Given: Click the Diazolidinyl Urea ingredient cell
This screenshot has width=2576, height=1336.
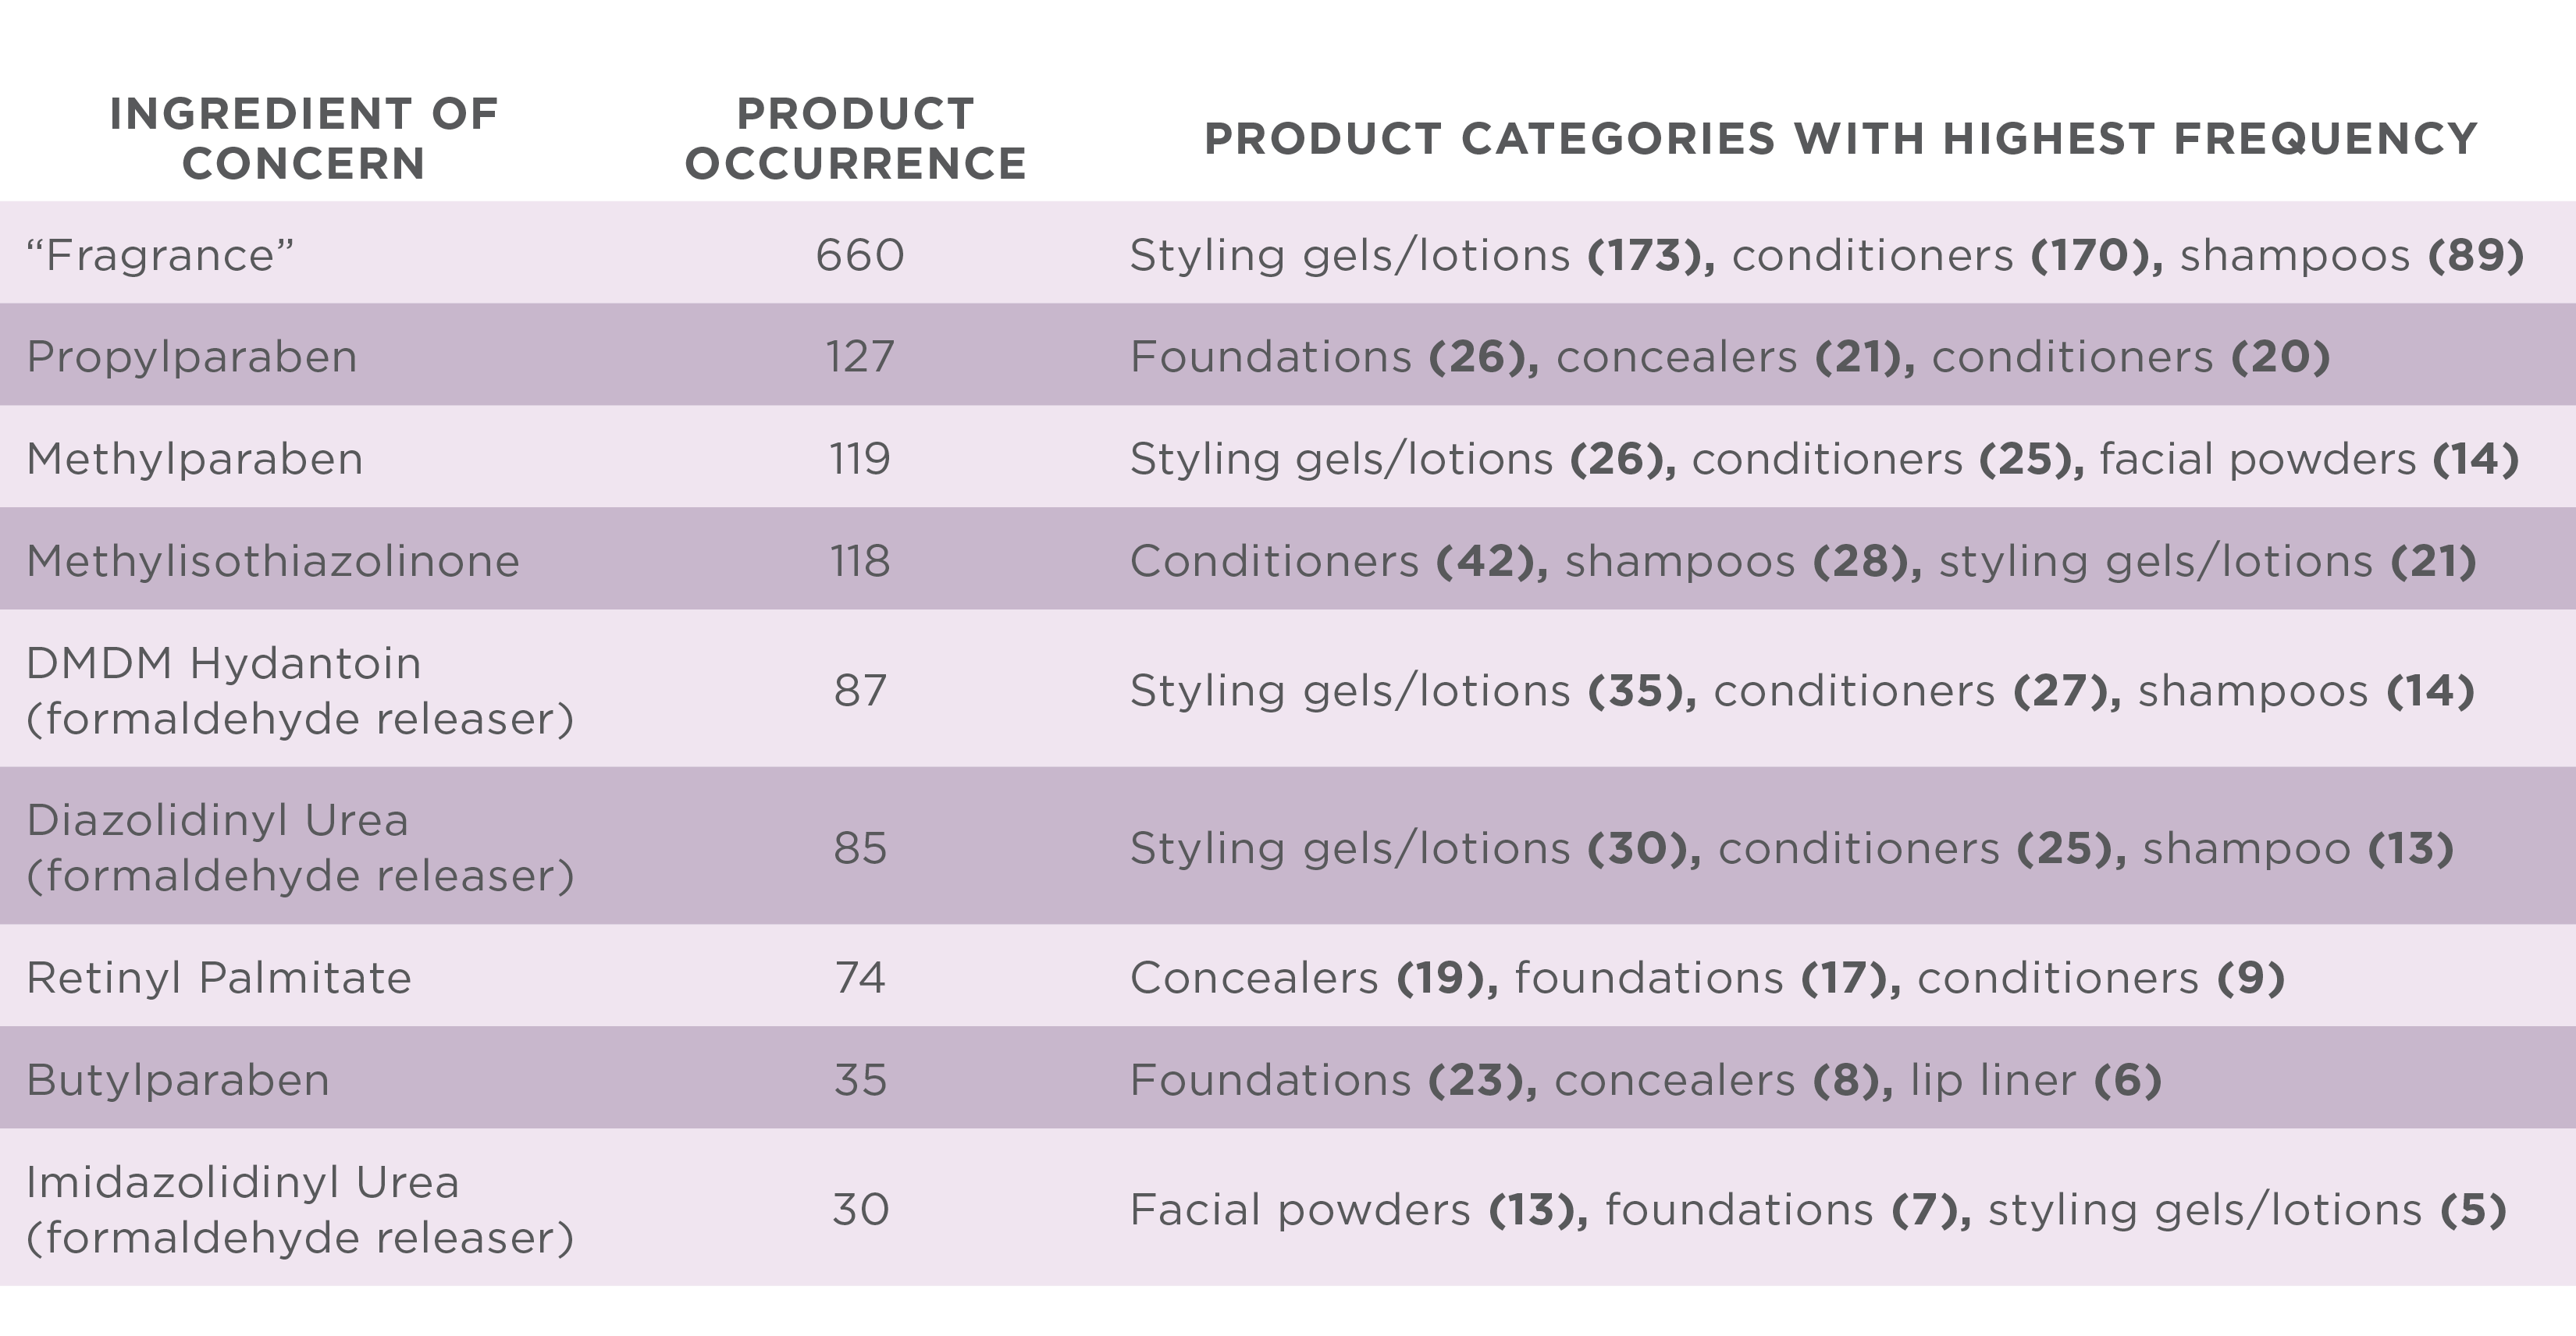Looking at the screenshot, I should [300, 848].
